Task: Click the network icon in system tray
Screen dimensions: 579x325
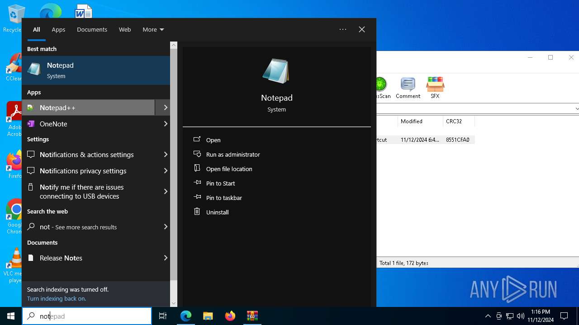Action: pos(510,316)
